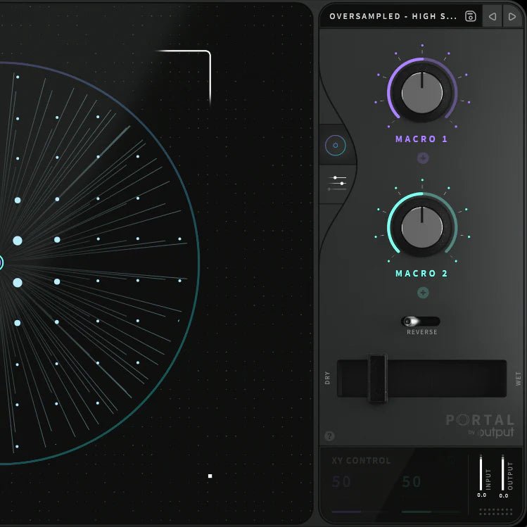Click the Macro 2 knob
This screenshot has width=527, height=527.
click(422, 227)
